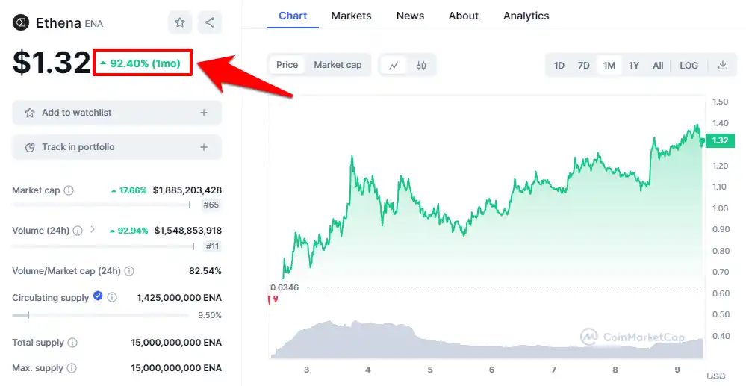Click the Total supply info icon
Screen dimensions: 746x386
(72, 343)
